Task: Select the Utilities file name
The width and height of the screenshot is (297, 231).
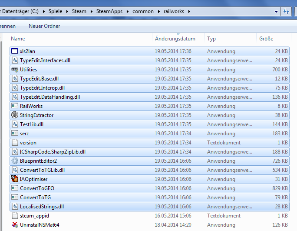Action: [x=28, y=70]
